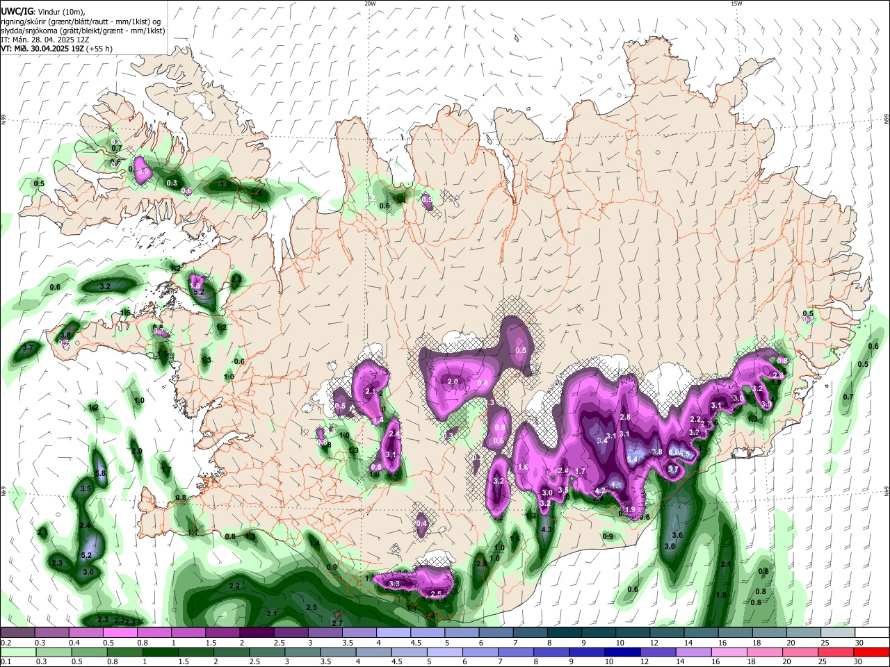The height and width of the screenshot is (667, 890).
Task: Click the "4.2" snowfall value on the map
Action: tap(601, 491)
